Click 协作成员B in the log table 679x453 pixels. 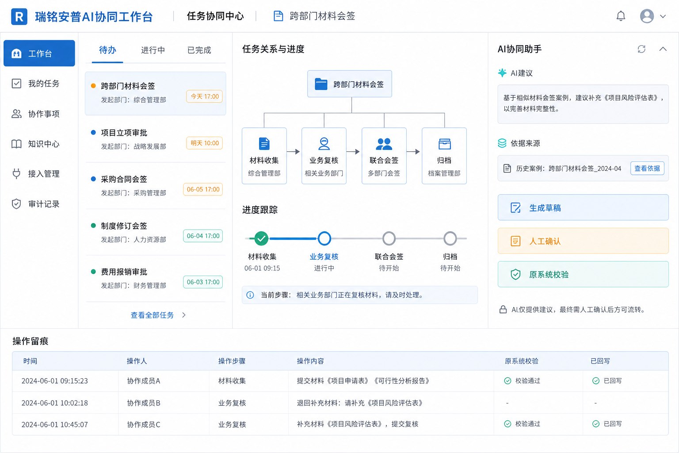(x=144, y=403)
